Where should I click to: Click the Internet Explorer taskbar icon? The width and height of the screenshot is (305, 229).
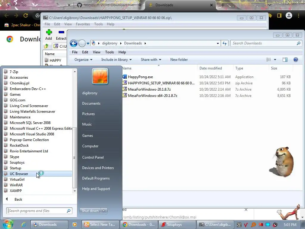point(24,225)
